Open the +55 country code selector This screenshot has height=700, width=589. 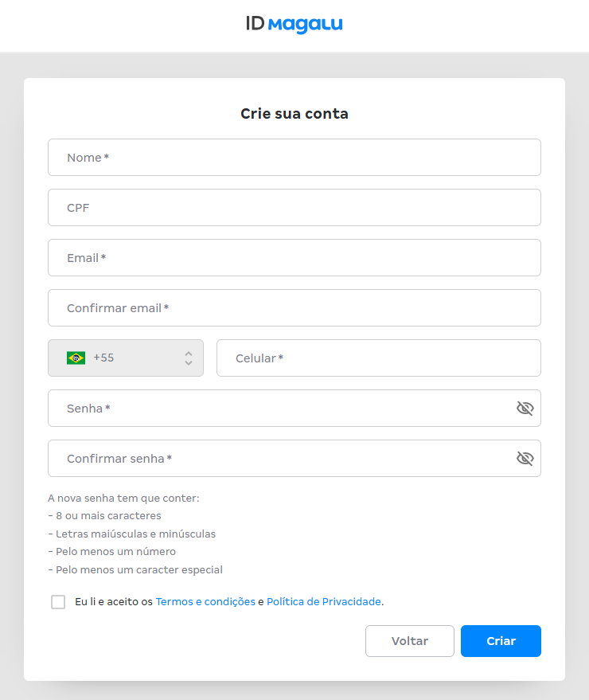click(126, 358)
